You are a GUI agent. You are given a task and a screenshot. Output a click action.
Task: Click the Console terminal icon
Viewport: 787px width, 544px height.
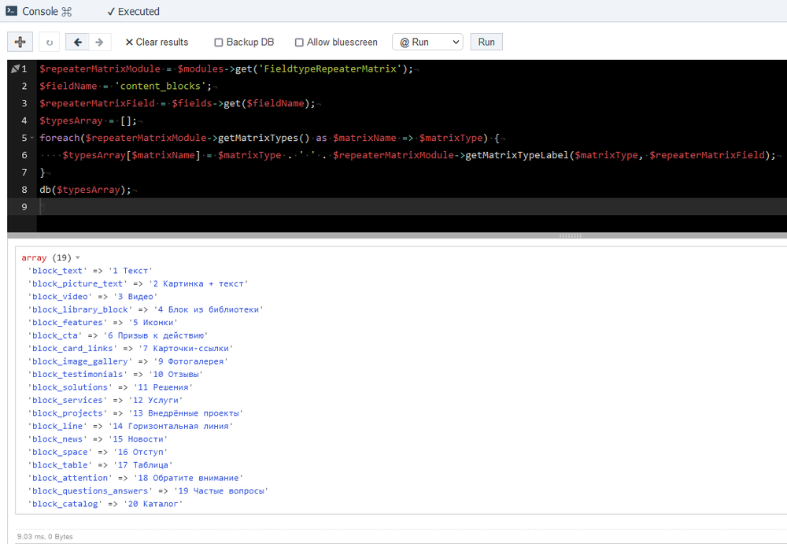coord(11,11)
